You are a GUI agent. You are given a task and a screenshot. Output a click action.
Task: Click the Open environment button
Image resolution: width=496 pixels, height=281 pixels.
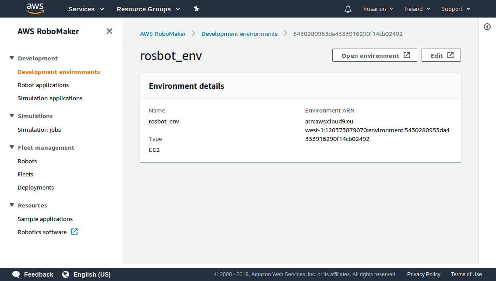point(375,56)
